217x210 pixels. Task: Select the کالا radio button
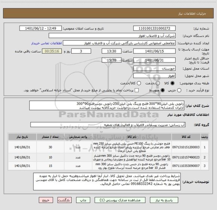click(x=173, y=83)
